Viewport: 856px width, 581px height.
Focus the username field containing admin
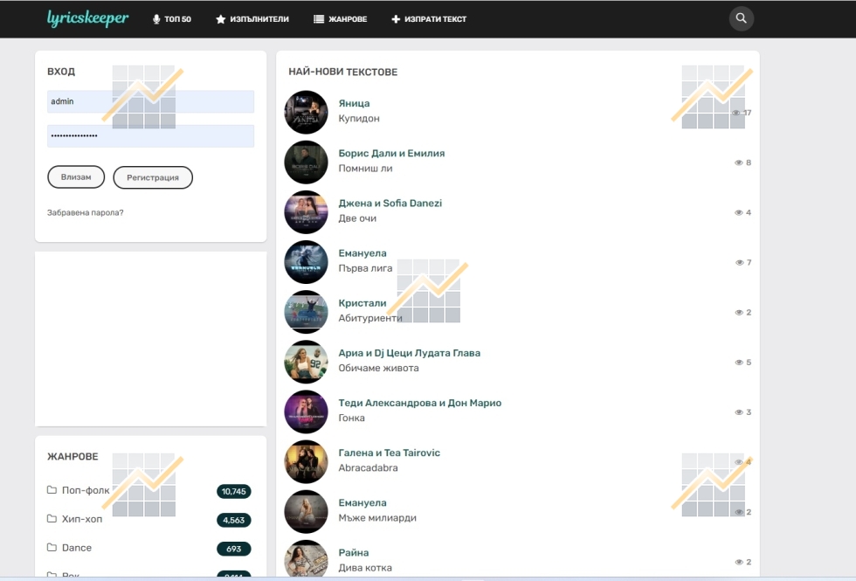(x=150, y=101)
